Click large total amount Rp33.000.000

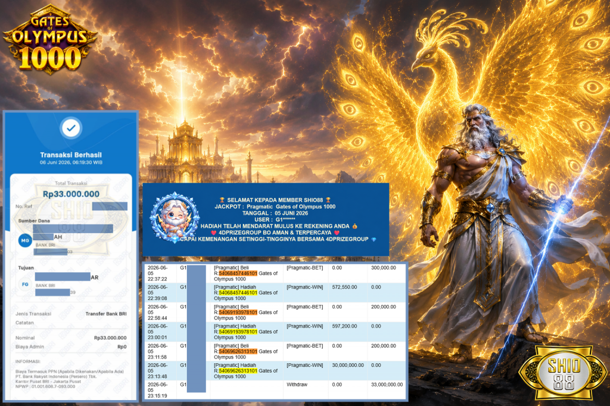point(71,194)
